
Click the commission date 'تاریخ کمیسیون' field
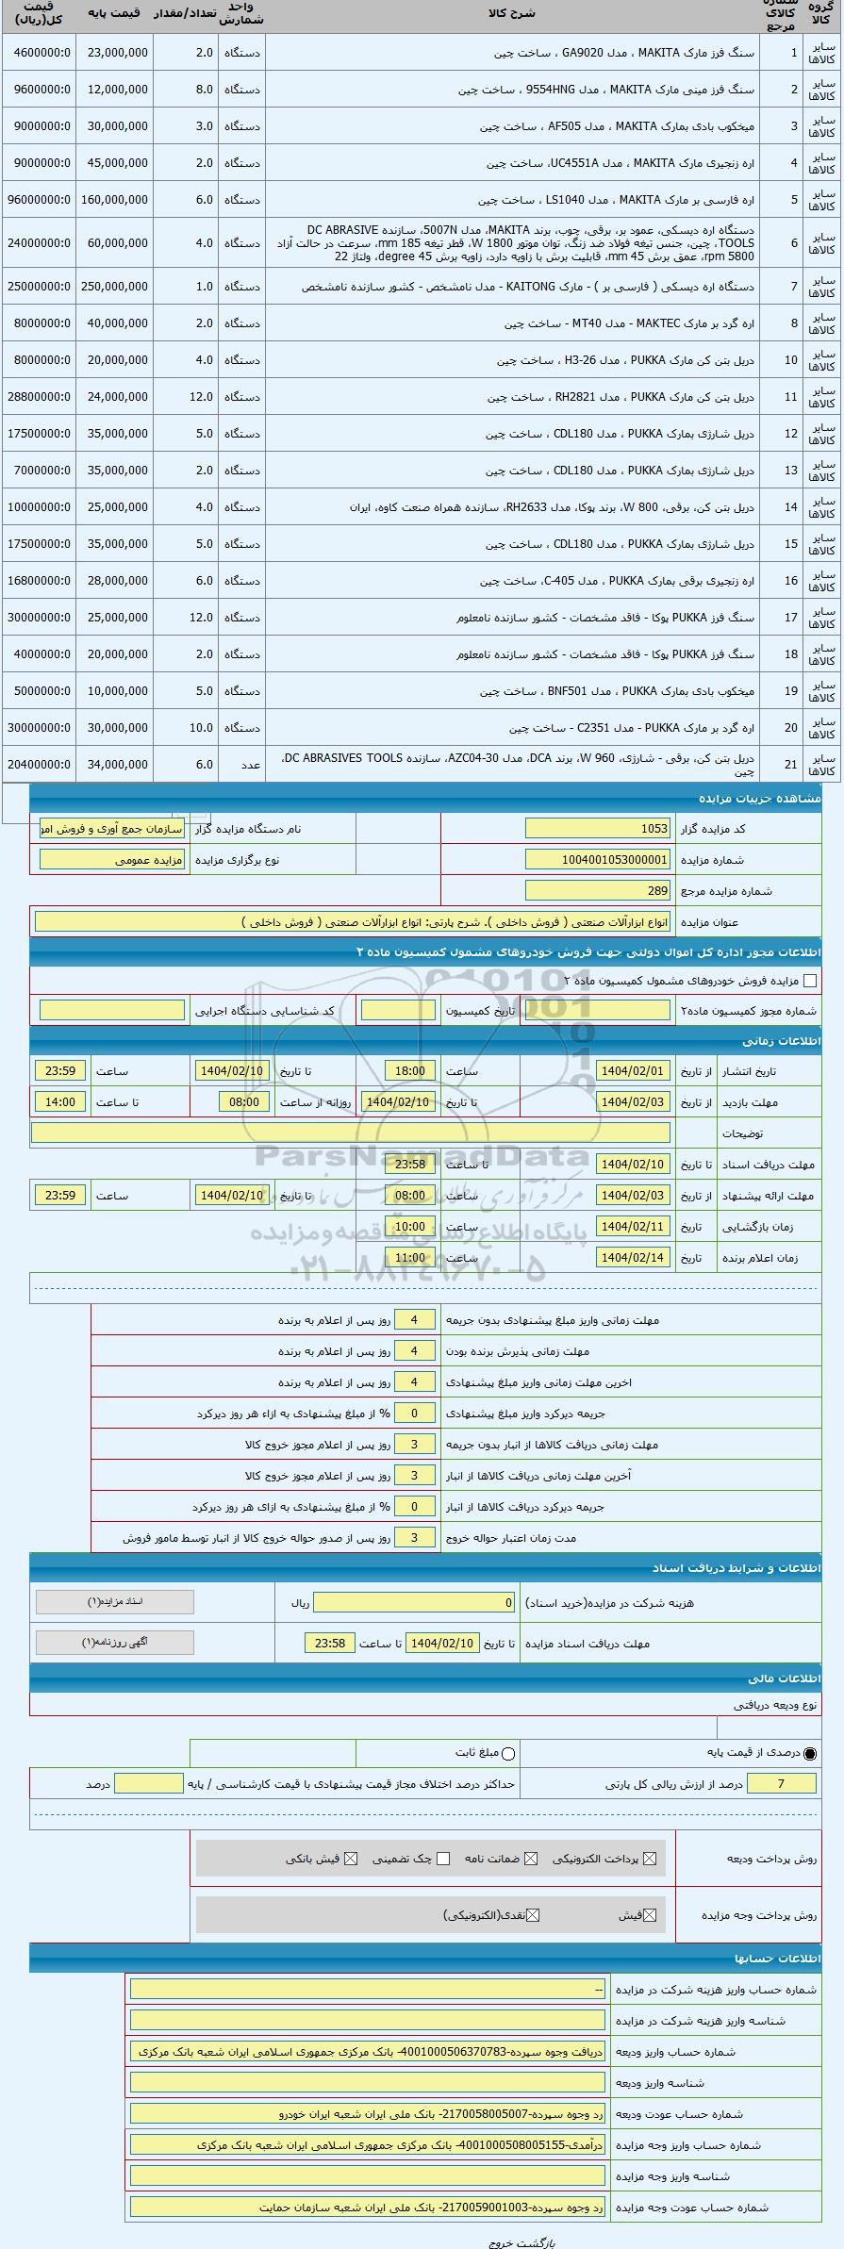point(398,1010)
